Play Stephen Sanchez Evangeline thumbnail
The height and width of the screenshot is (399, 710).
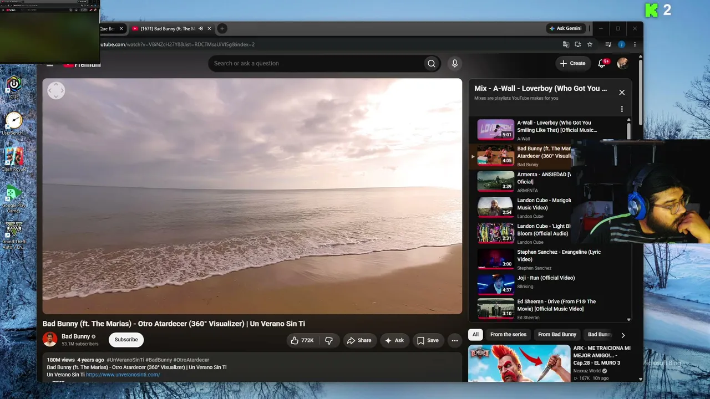point(496,259)
